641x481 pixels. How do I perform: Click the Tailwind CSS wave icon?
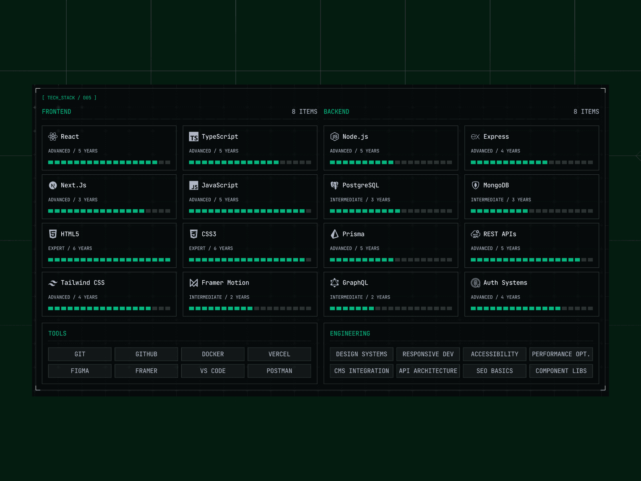[53, 283]
